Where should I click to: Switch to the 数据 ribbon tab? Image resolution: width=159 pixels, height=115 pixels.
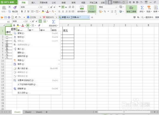click(x=64, y=3)
